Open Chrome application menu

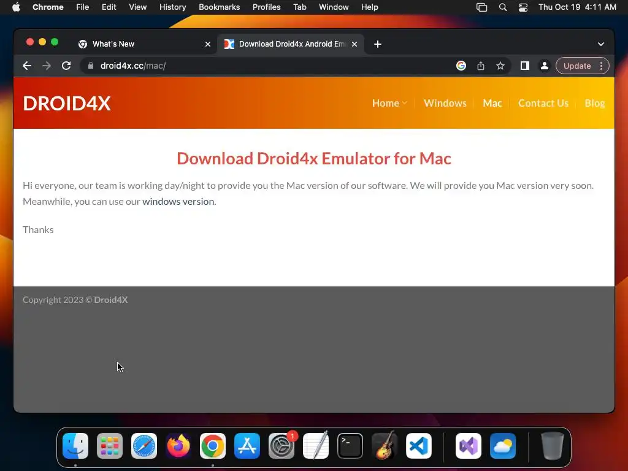click(x=48, y=7)
